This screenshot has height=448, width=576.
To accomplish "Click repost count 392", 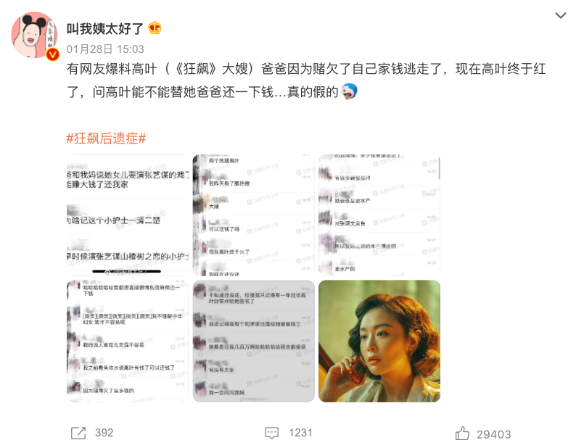I will click(x=104, y=433).
